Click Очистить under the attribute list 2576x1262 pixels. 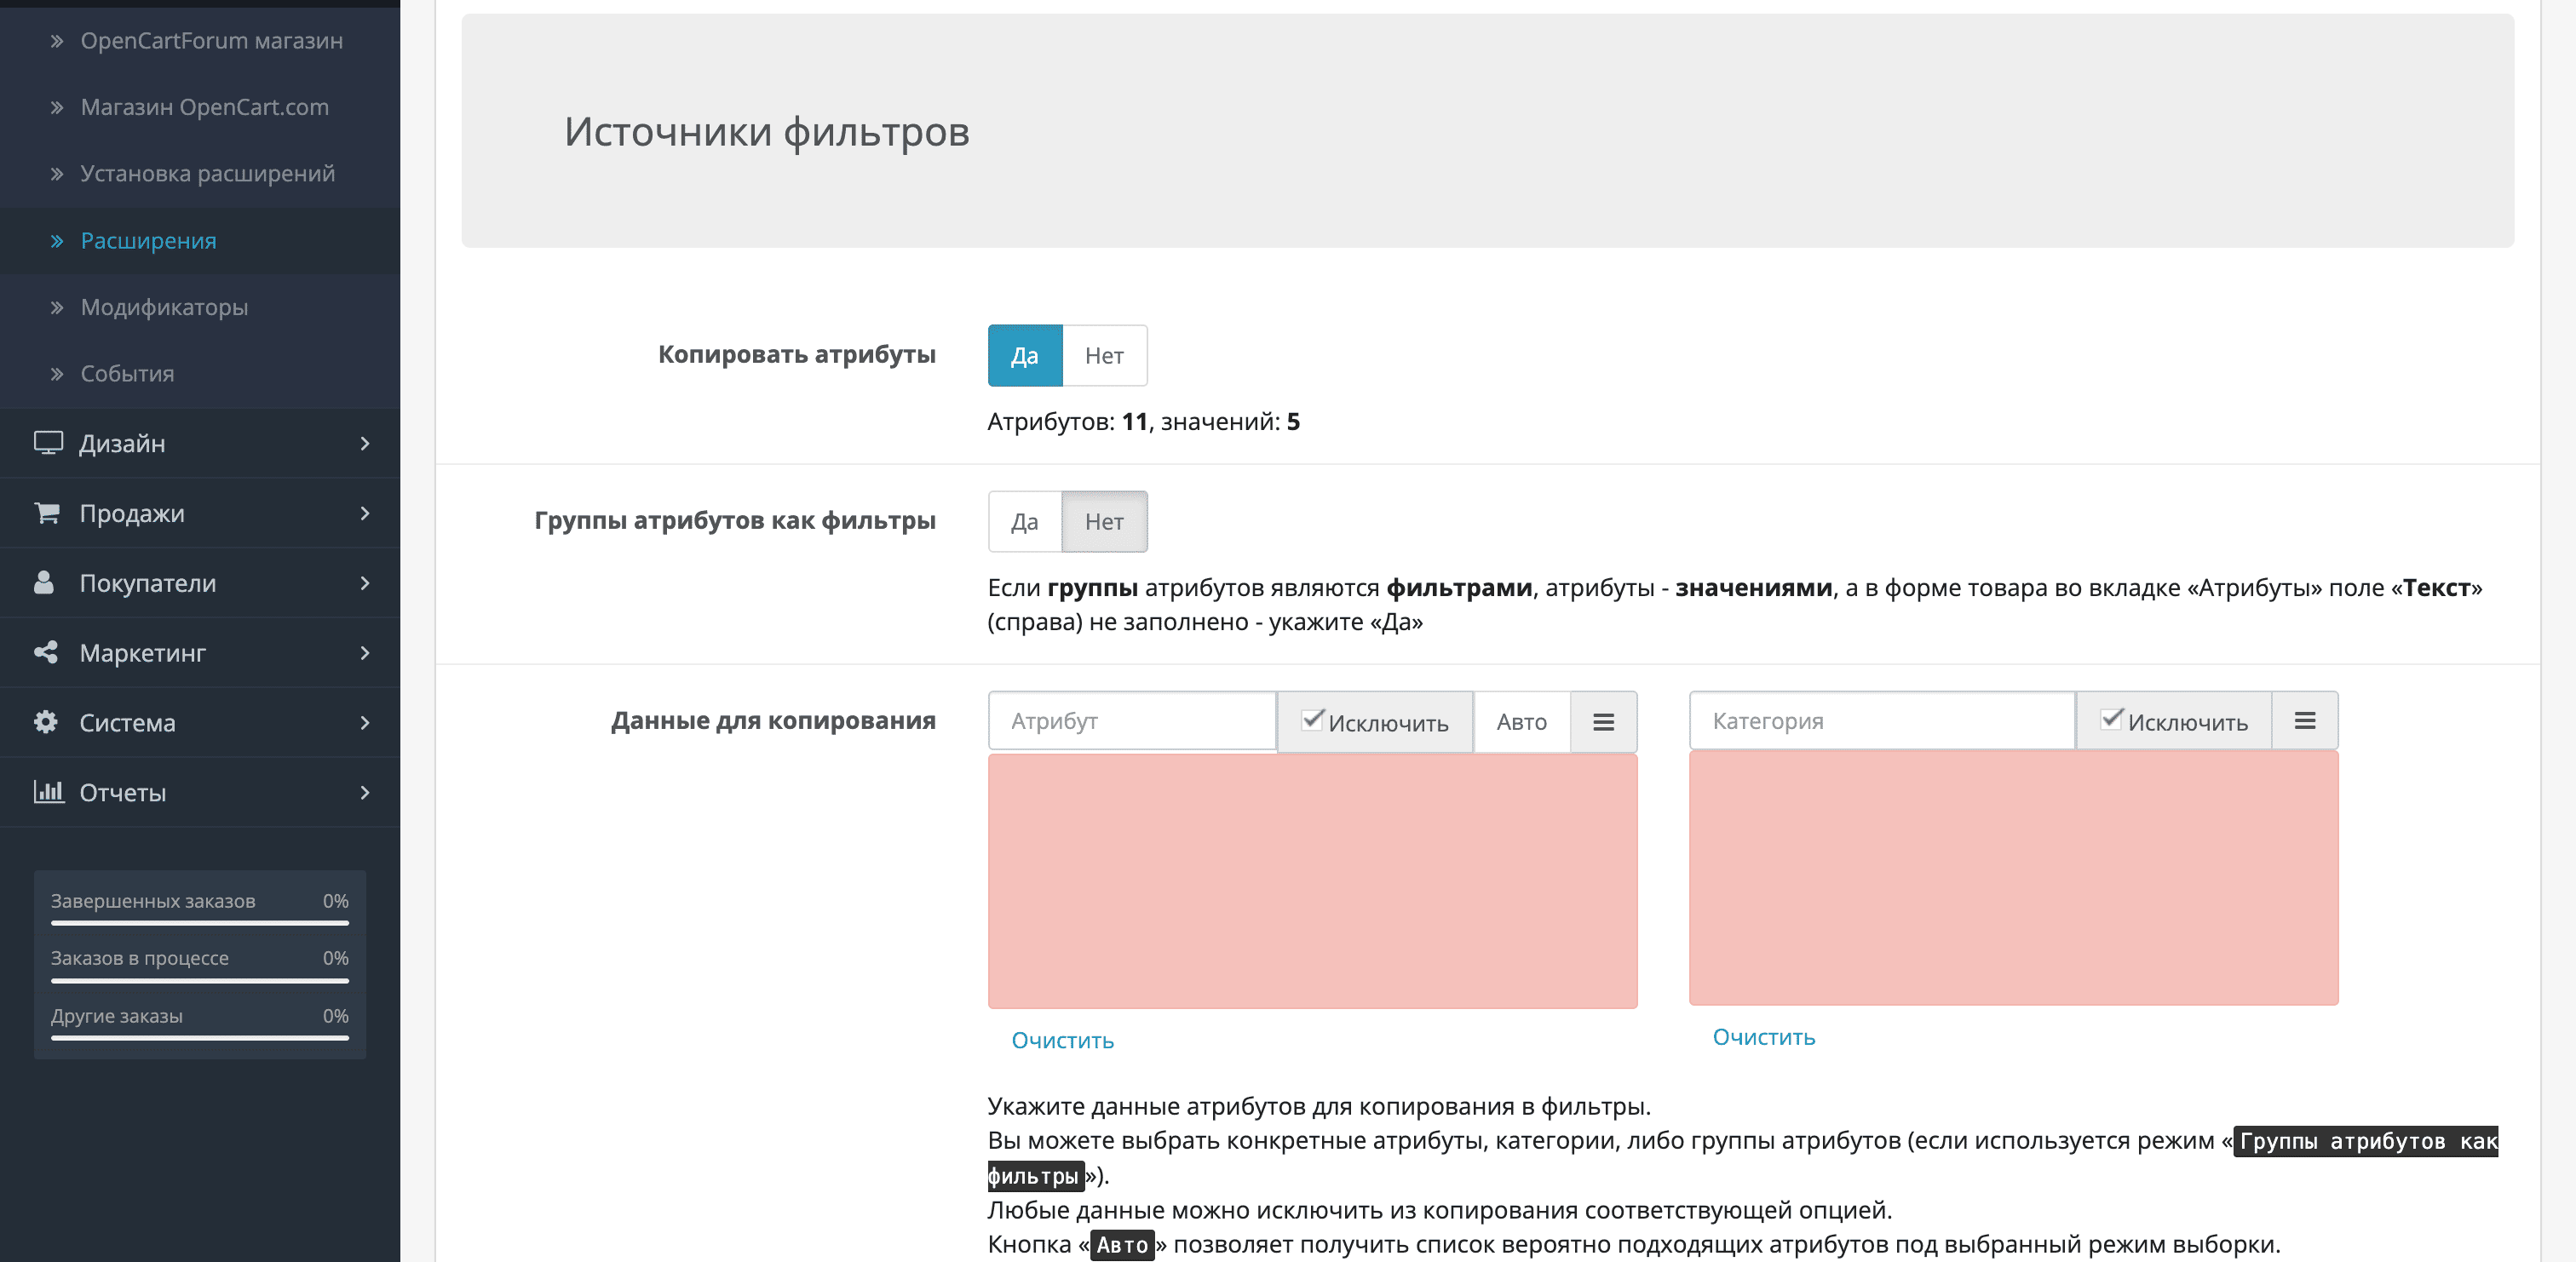(1062, 1040)
